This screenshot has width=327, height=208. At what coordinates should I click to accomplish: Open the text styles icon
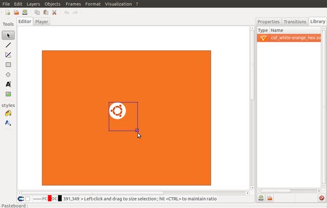(x=8, y=123)
